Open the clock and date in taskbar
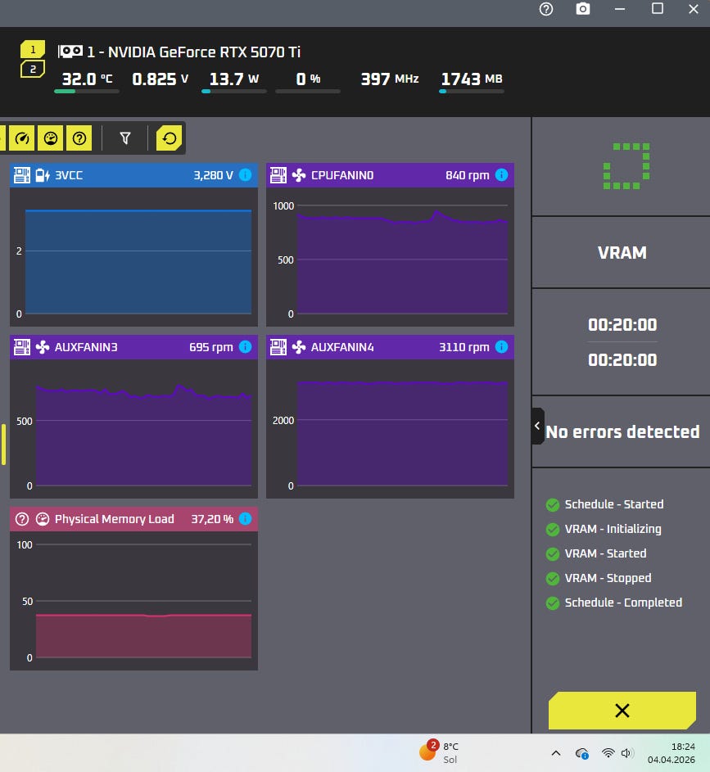Image resolution: width=710 pixels, height=772 pixels. (672, 753)
